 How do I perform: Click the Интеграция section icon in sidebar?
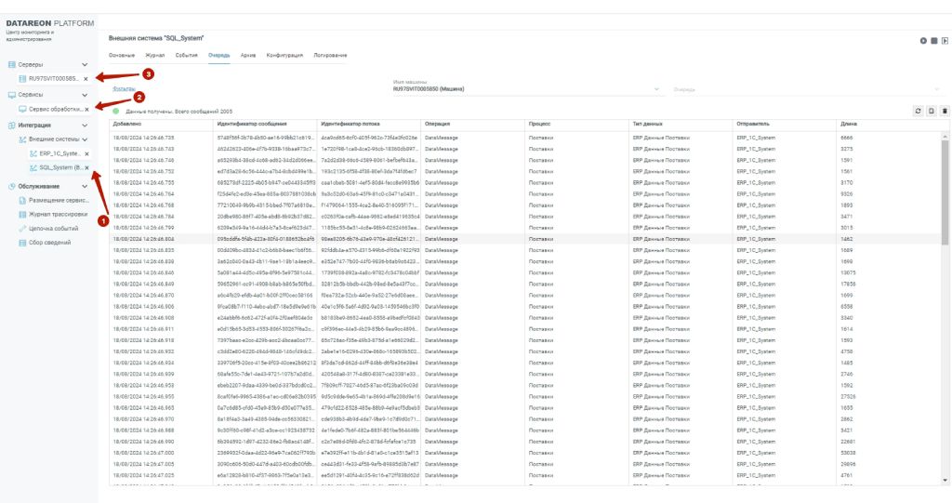pos(11,126)
